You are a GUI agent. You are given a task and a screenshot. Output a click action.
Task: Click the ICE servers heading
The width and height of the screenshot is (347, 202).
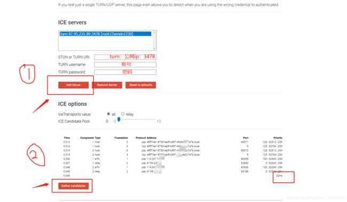pos(73,22)
